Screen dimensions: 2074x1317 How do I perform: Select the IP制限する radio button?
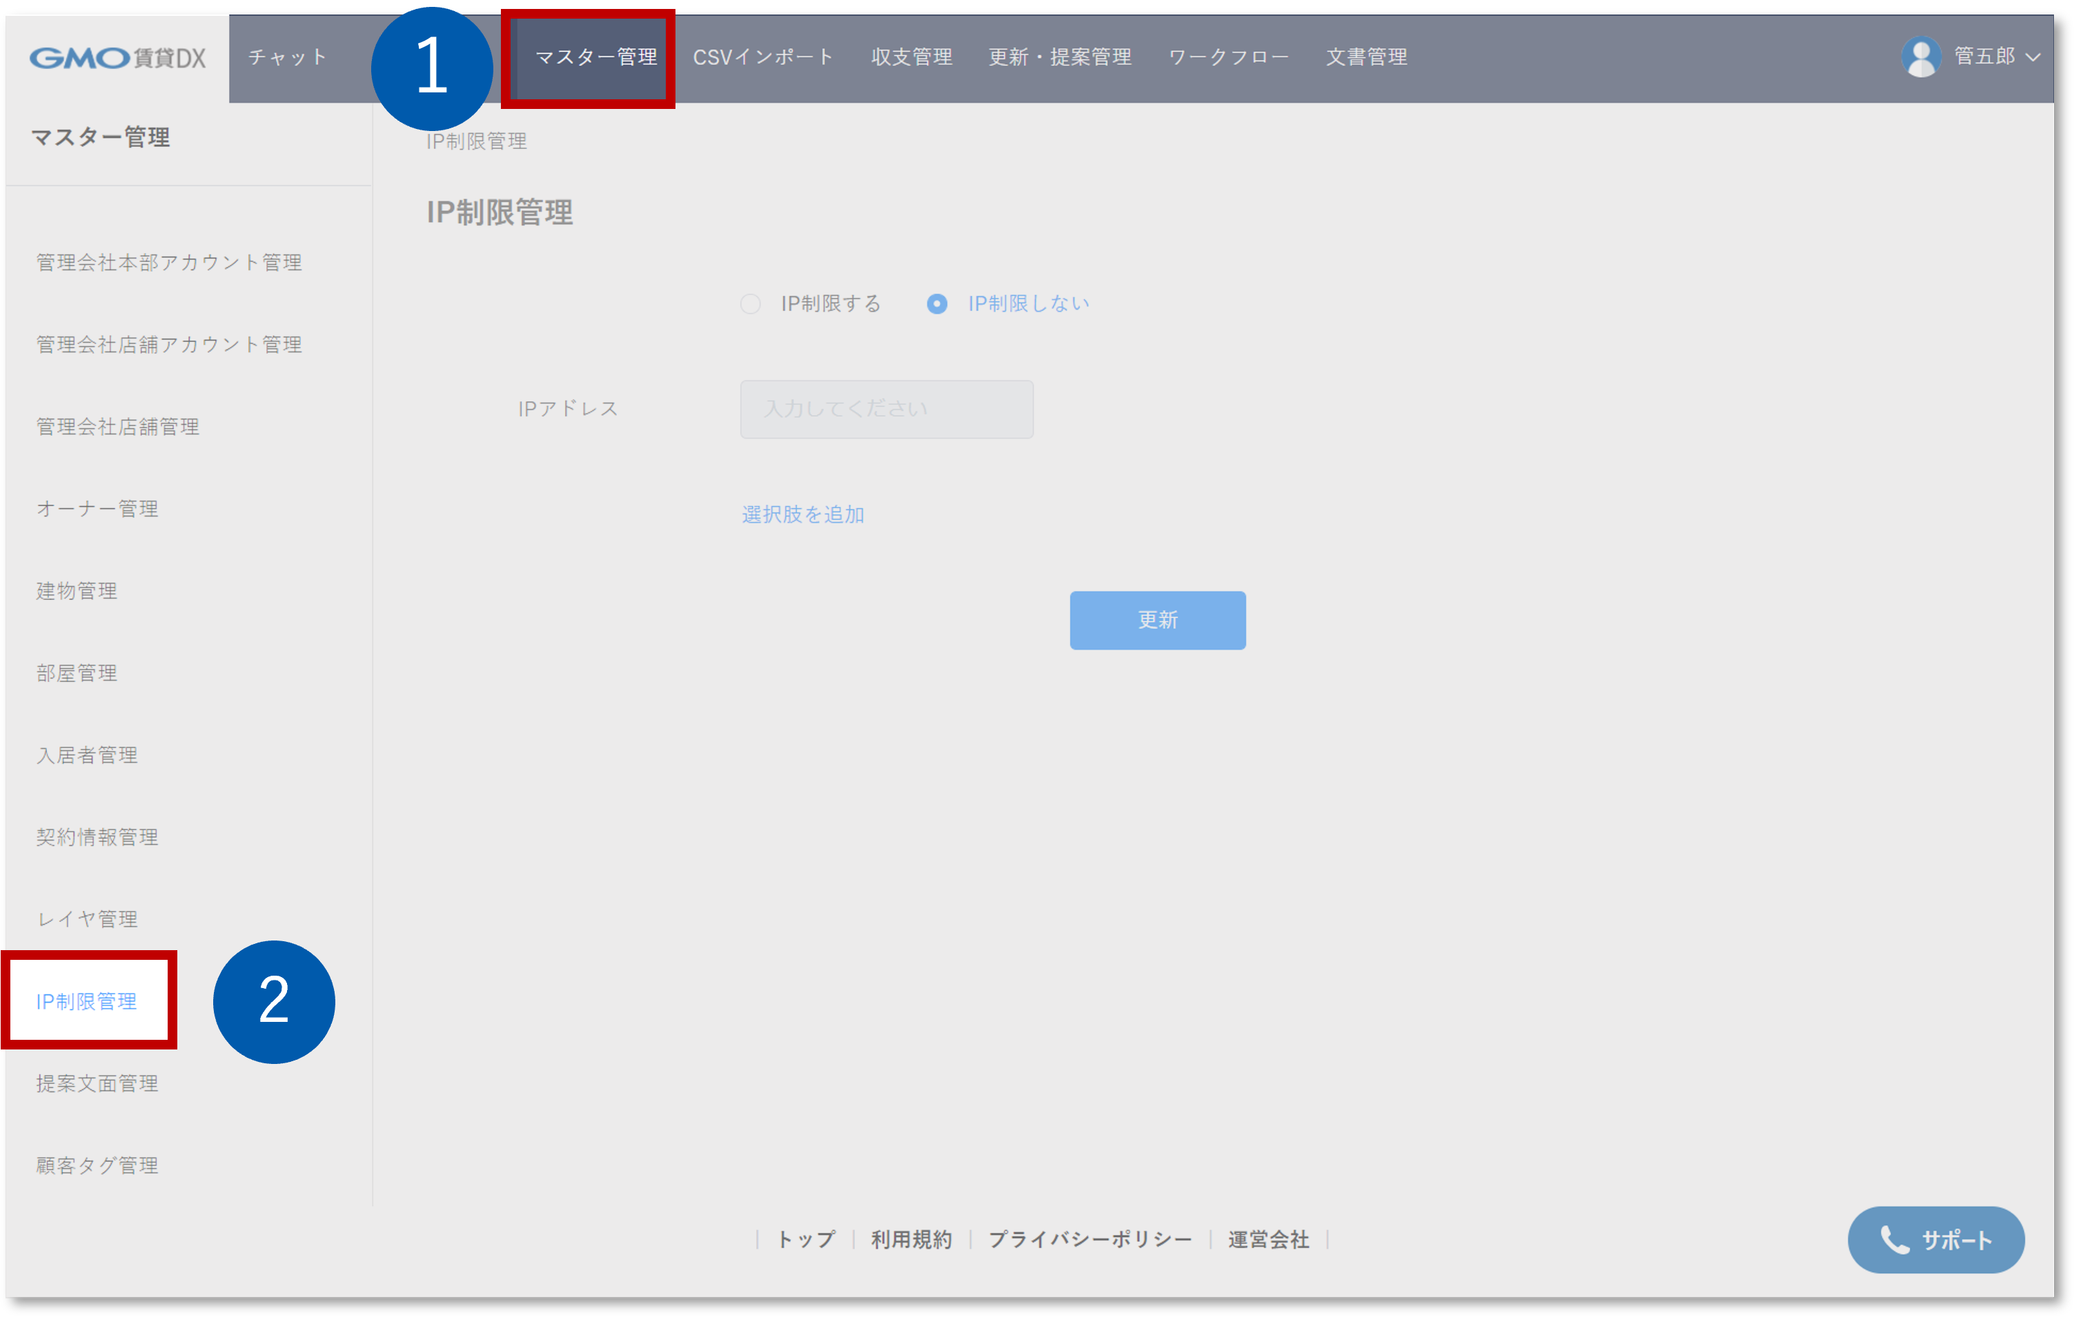pos(750,304)
